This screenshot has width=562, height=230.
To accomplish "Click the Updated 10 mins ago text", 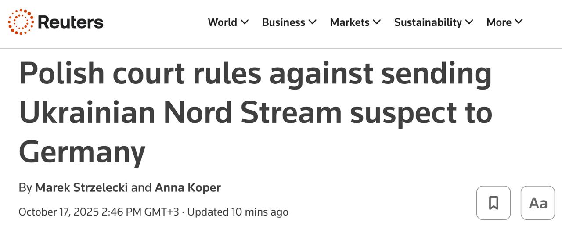I will tap(238, 212).
